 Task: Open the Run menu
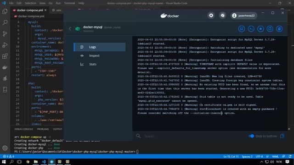58,3
